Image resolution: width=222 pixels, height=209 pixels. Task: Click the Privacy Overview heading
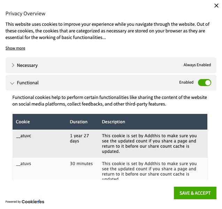[x=25, y=14]
